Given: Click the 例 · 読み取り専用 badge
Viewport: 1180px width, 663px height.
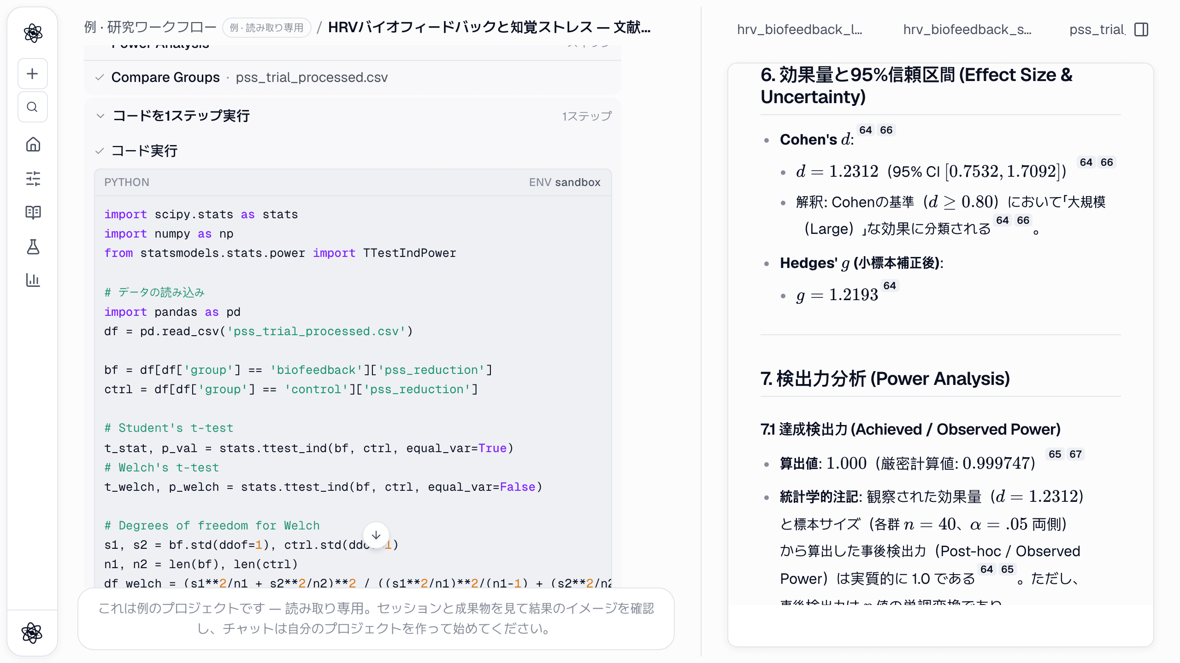Looking at the screenshot, I should pyautogui.click(x=267, y=28).
